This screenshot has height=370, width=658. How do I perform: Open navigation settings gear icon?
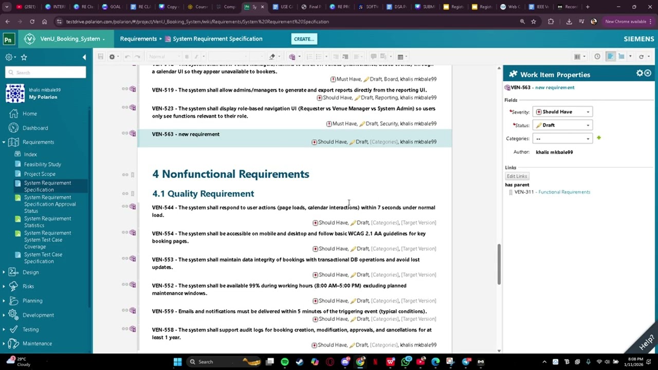[x=9, y=57]
